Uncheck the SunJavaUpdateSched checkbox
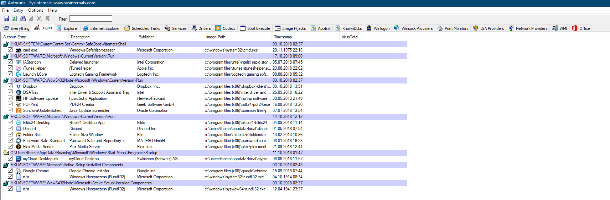 [10, 110]
